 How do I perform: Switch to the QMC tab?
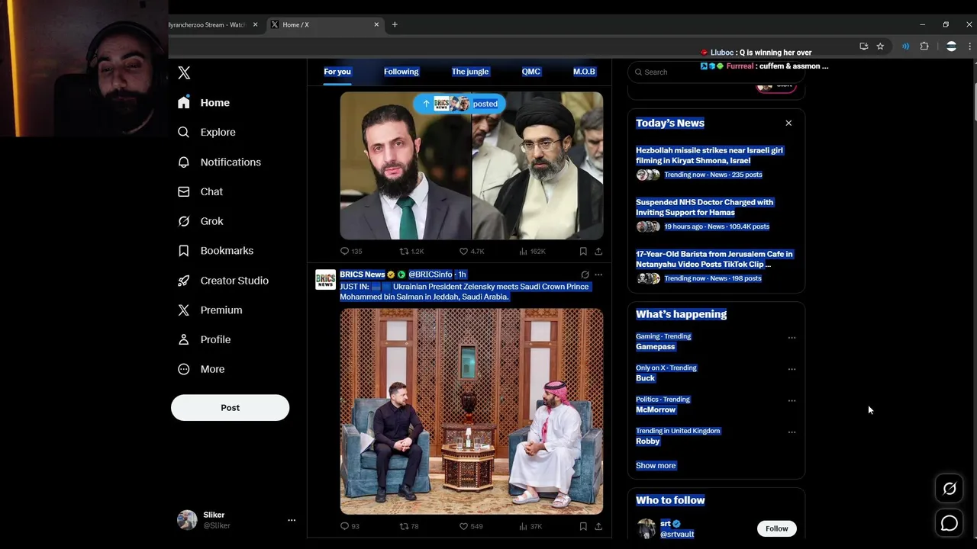[531, 72]
